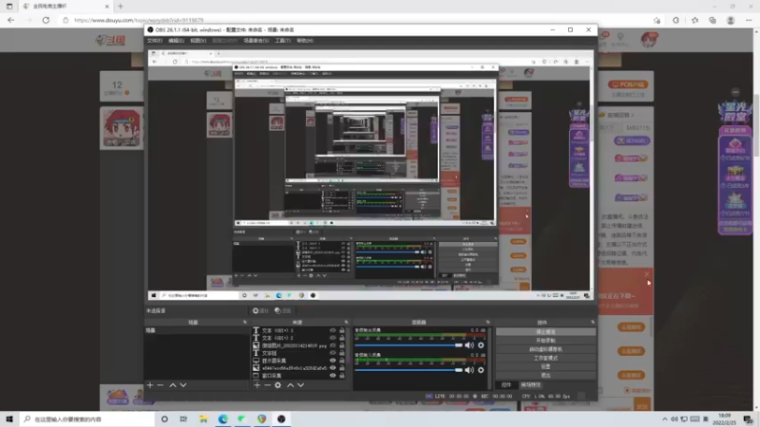
Task: Mute the 音频输出采集 speaker icon
Action: click(469, 345)
